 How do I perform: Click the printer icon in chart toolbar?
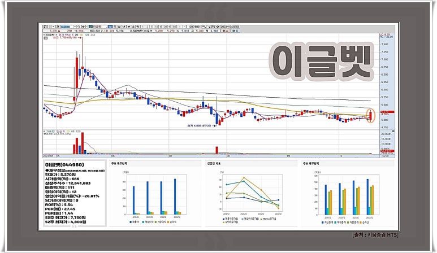pos(213,27)
